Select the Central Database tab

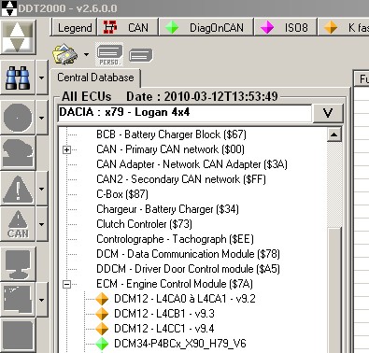[95, 78]
